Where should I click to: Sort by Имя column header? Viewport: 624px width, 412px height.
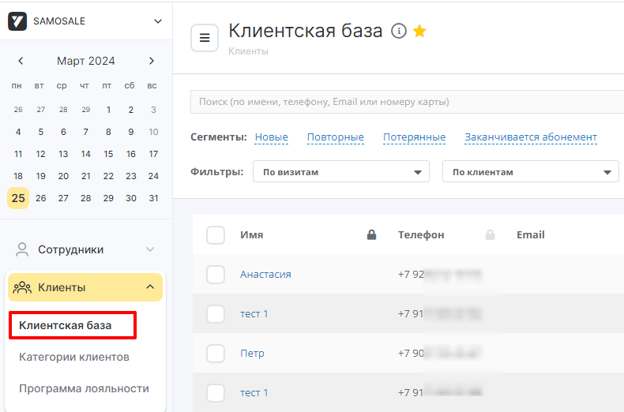point(251,234)
